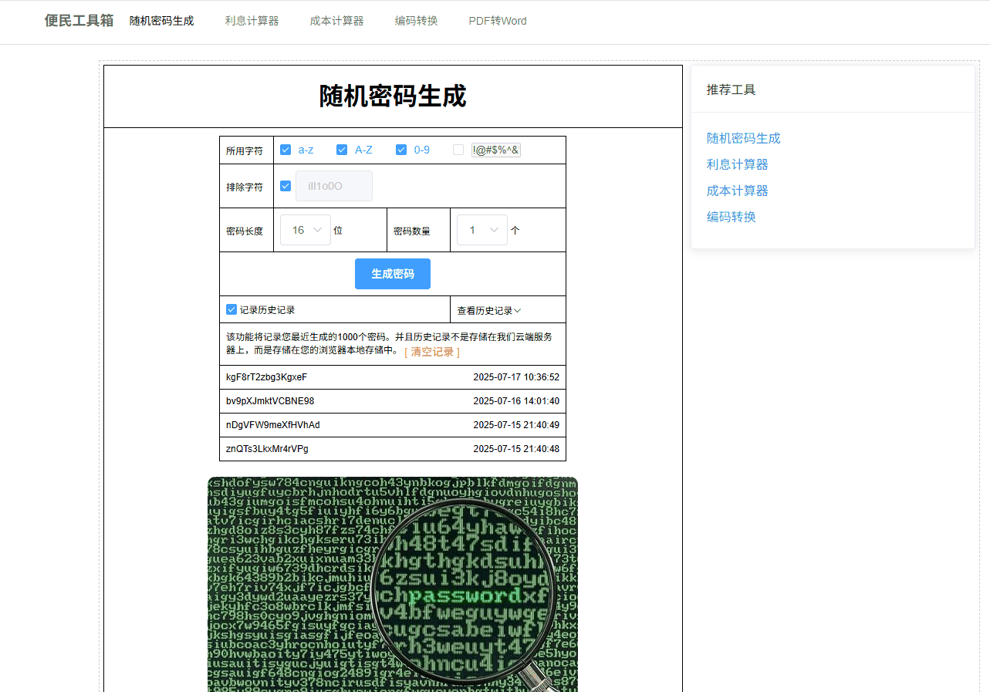Image resolution: width=990 pixels, height=692 pixels.
Task: Uncheck the 记录历史记录 checkbox
Action: tap(231, 309)
